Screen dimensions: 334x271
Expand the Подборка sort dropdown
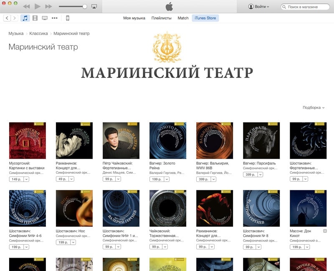click(x=314, y=107)
